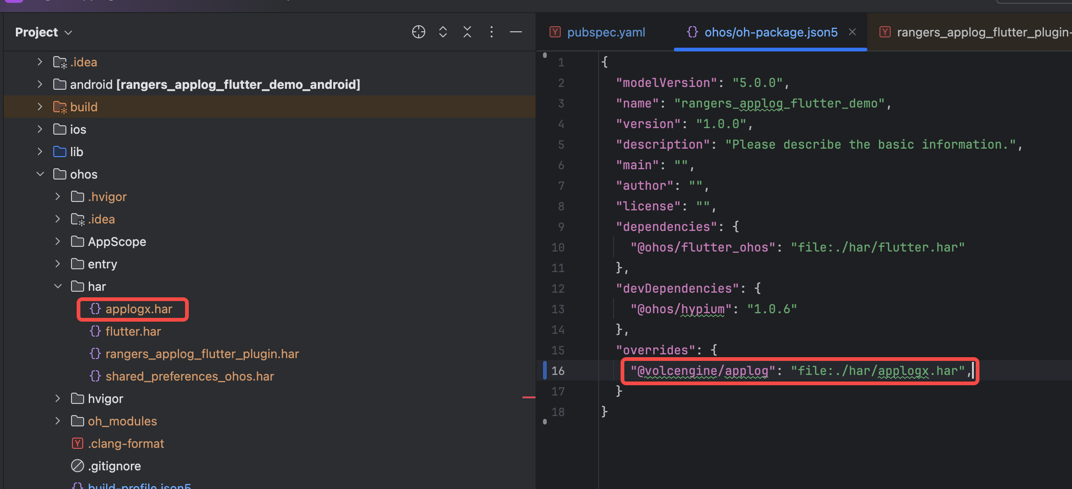The width and height of the screenshot is (1072, 489).
Task: Collapse the har folder
Action: pyautogui.click(x=57, y=286)
